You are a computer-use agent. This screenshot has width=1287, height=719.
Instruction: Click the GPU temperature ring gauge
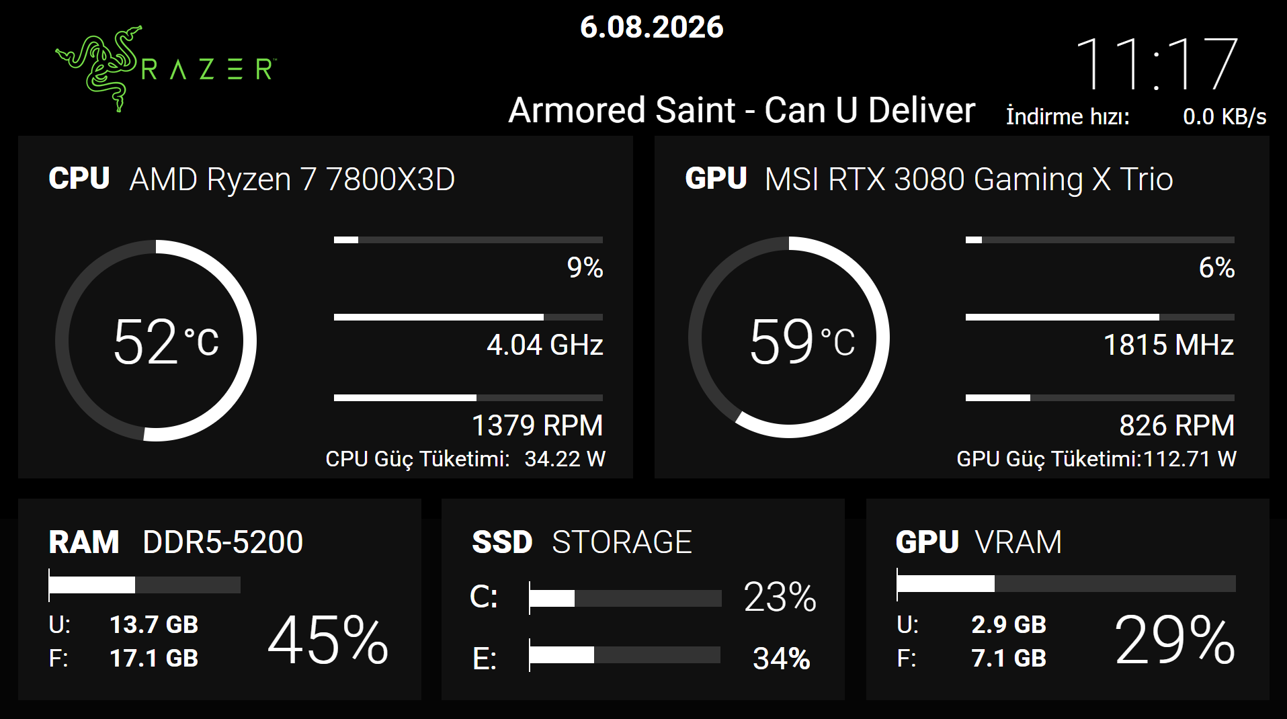point(789,337)
